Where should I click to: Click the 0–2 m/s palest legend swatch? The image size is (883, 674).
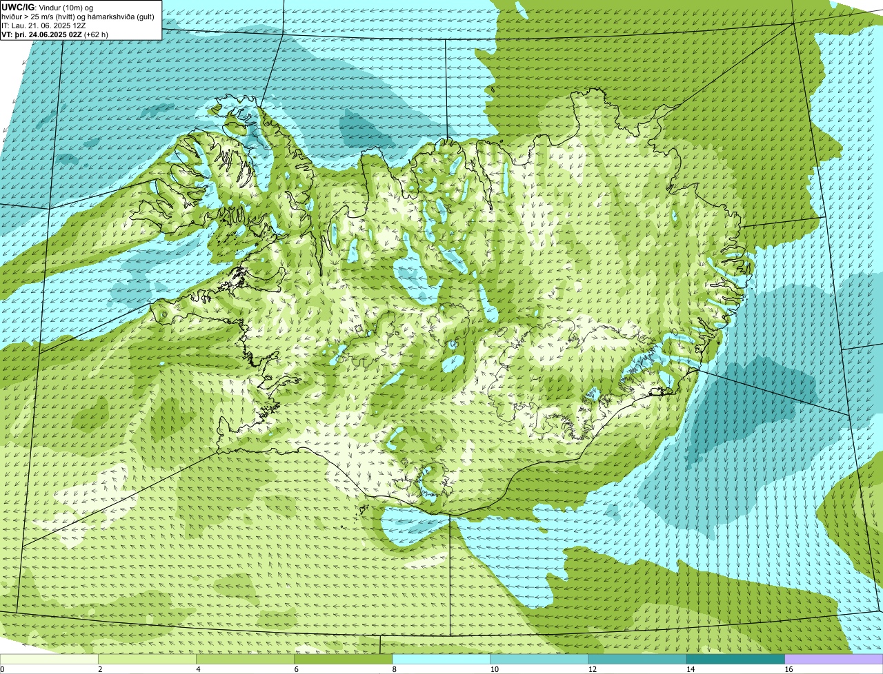tap(49, 659)
